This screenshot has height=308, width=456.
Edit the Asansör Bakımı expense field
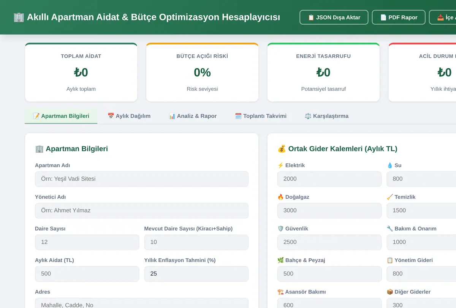tap(329, 303)
